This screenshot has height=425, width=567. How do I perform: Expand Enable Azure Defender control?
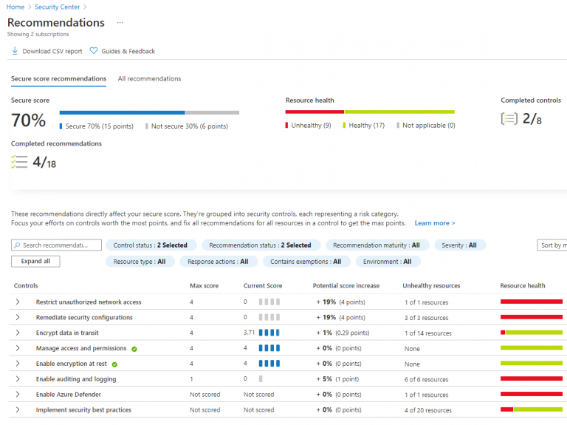click(x=18, y=394)
